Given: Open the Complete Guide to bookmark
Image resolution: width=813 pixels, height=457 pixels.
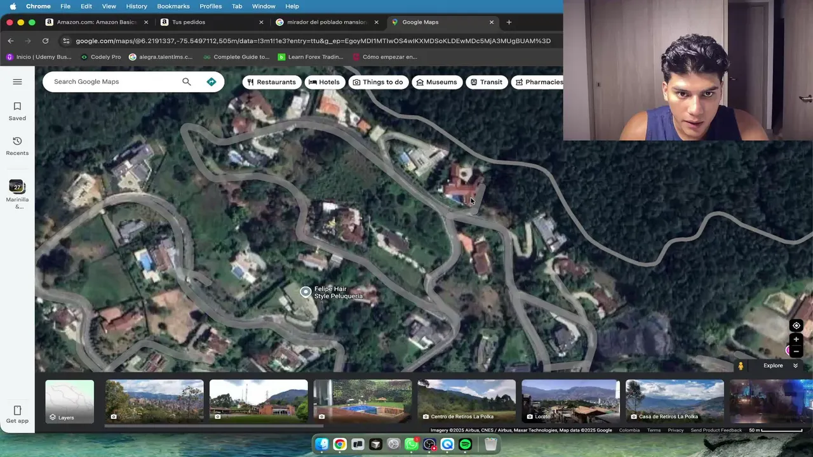Looking at the screenshot, I should click(x=236, y=56).
